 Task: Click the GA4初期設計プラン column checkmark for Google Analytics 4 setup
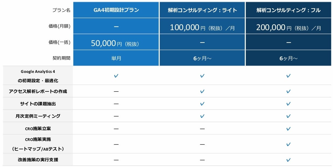(116, 76)
